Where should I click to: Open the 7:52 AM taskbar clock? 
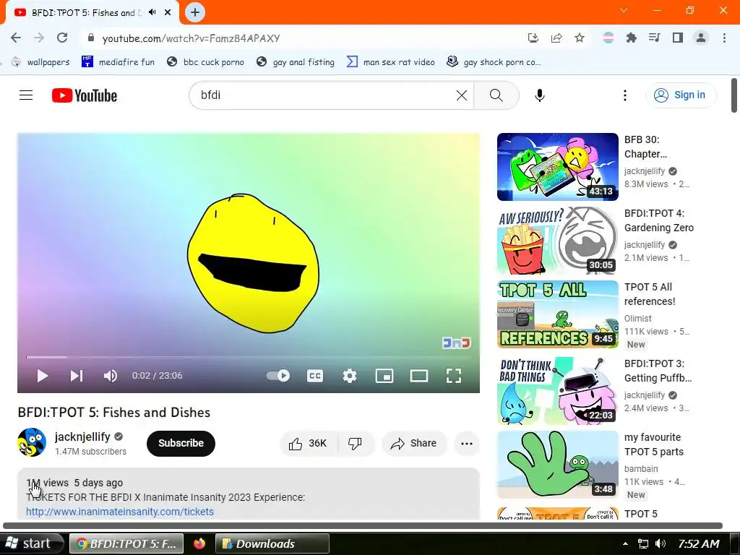pyautogui.click(x=699, y=543)
